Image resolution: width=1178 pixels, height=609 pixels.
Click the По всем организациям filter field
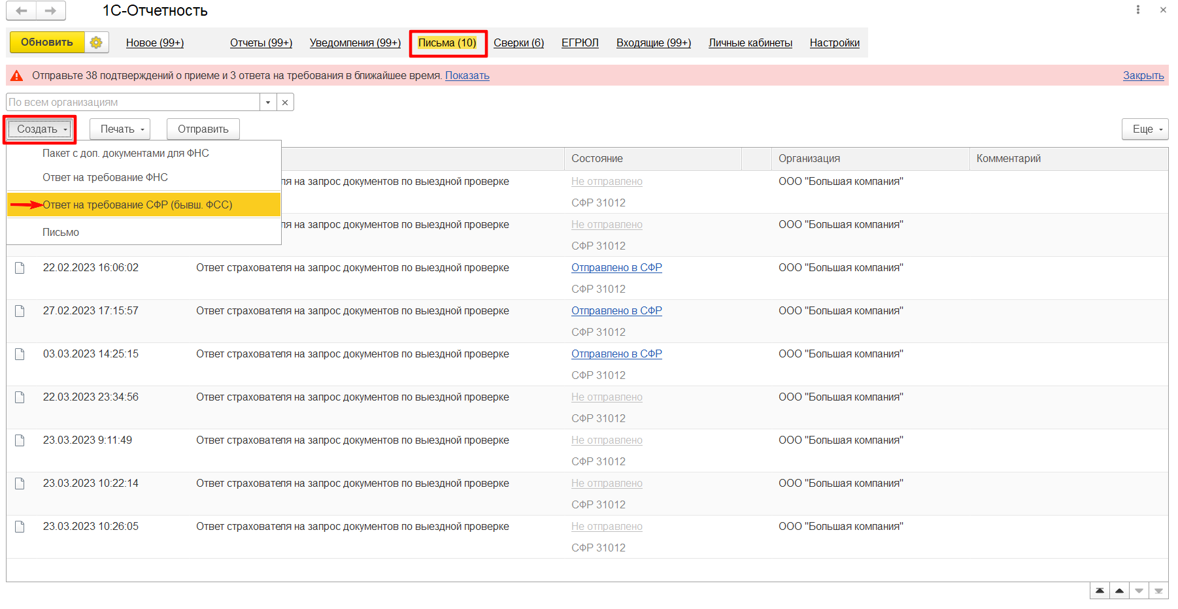coord(133,103)
